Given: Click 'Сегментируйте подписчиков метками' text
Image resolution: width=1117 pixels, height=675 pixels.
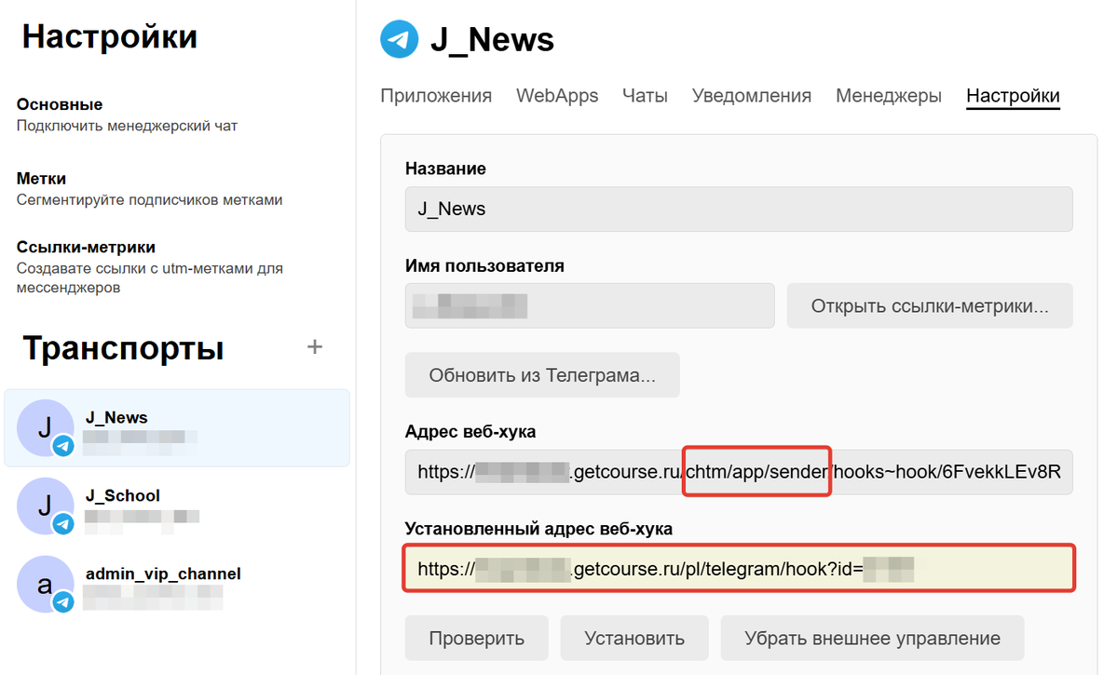Looking at the screenshot, I should (150, 200).
